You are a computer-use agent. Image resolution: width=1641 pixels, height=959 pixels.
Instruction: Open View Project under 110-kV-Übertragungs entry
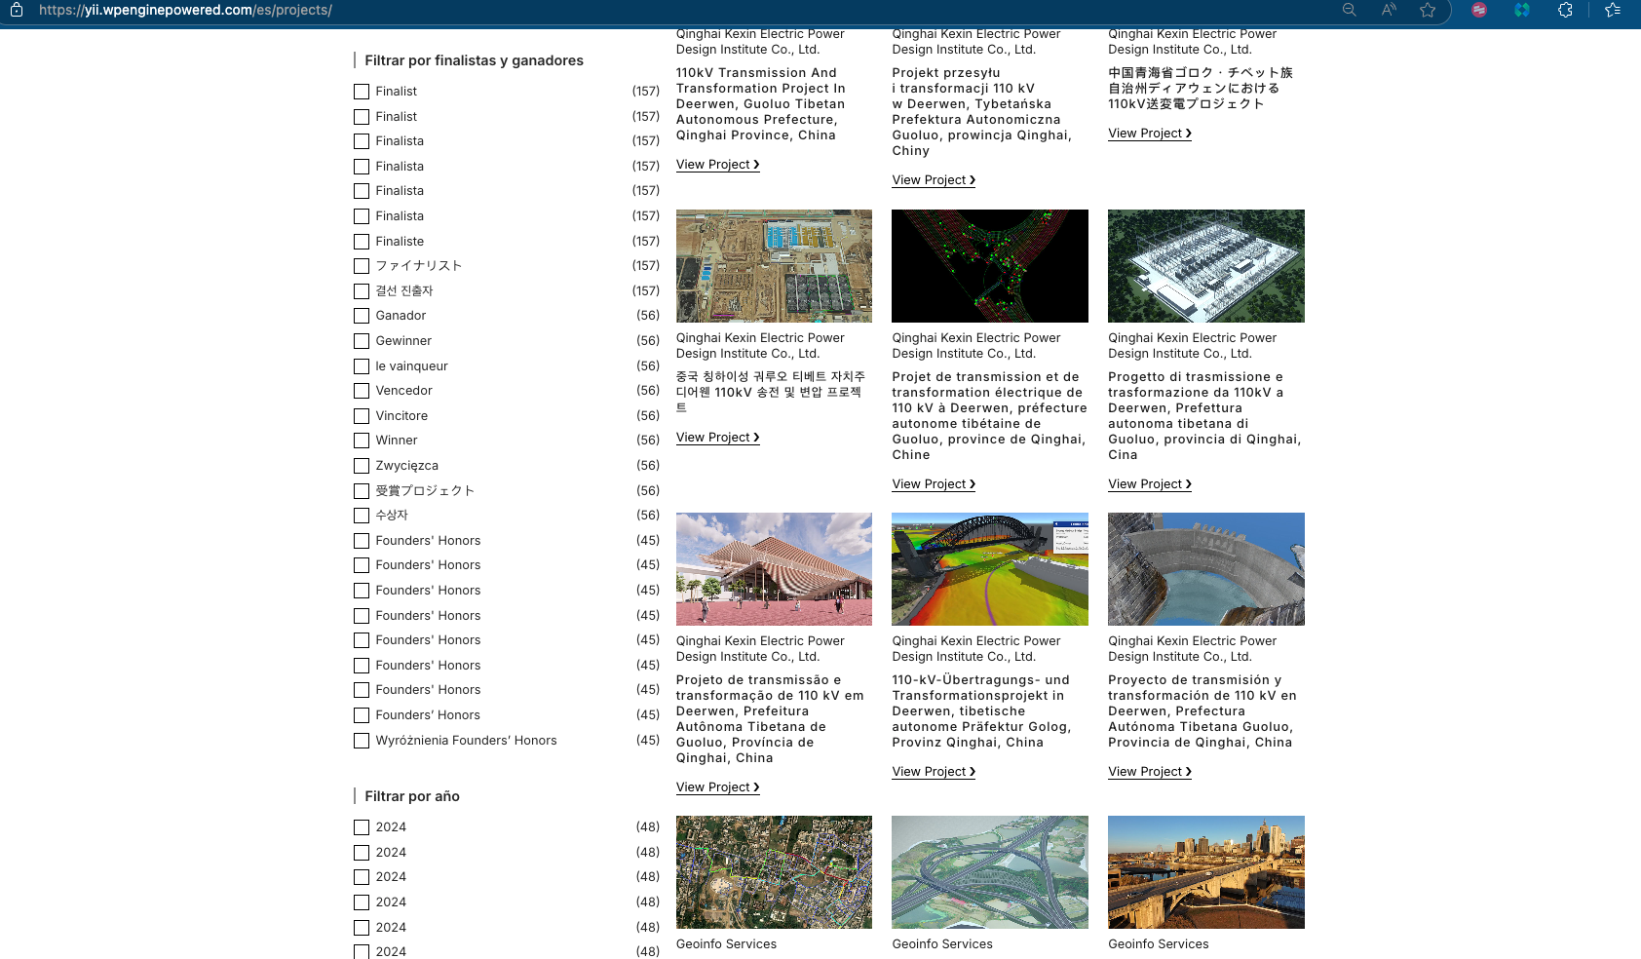tap(934, 772)
